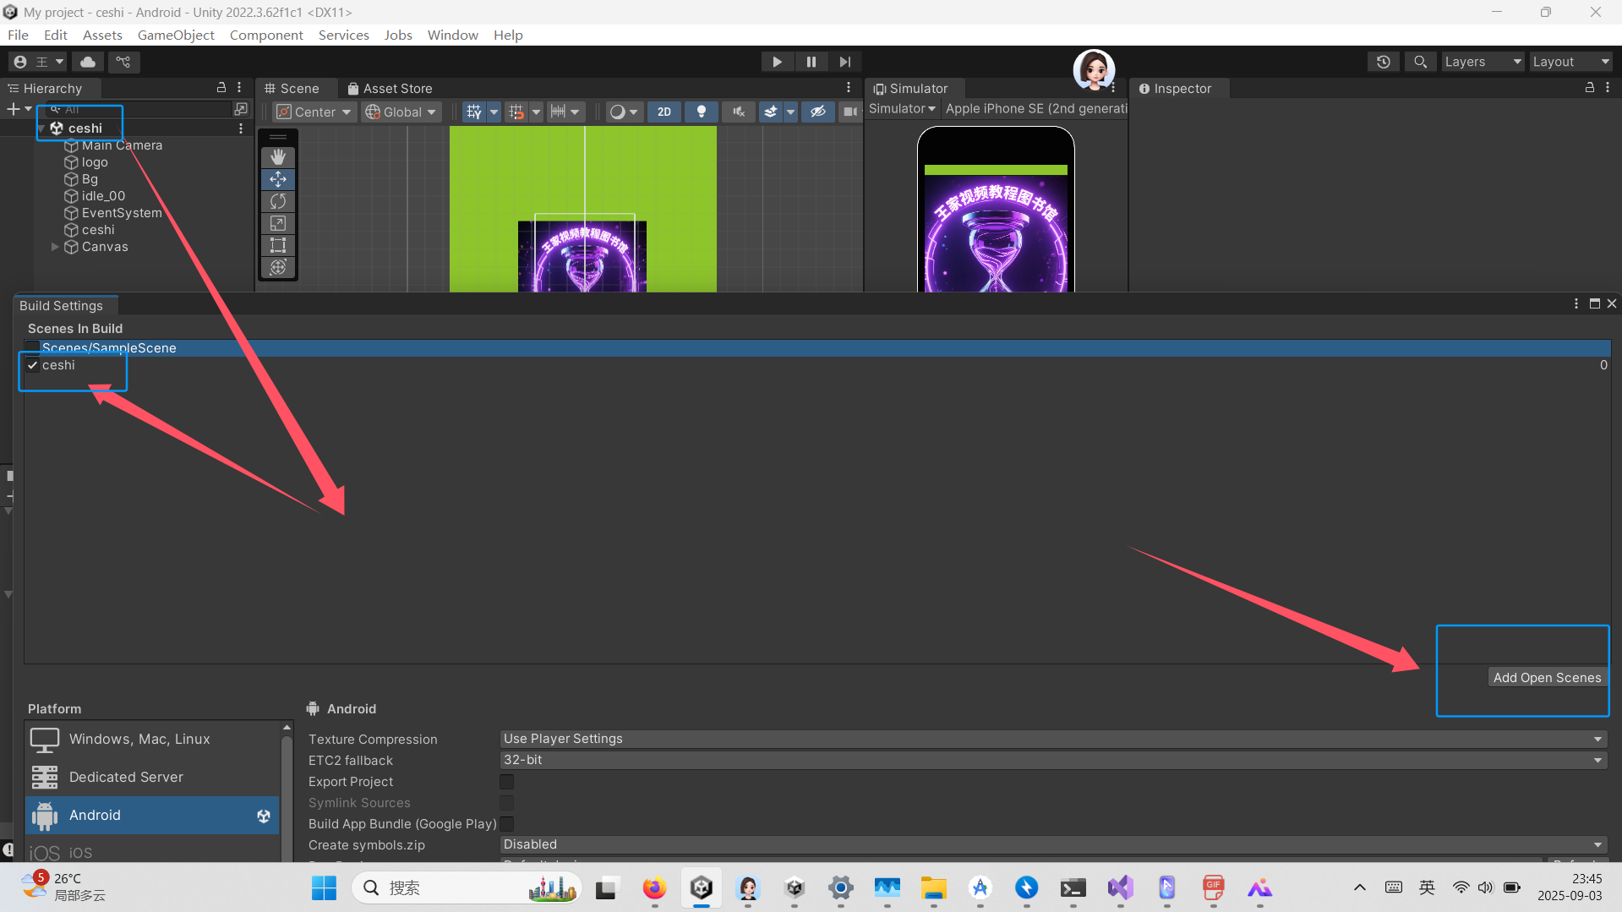Select idle_00 object in Hierarchy
This screenshot has height=912, width=1622.
103,196
